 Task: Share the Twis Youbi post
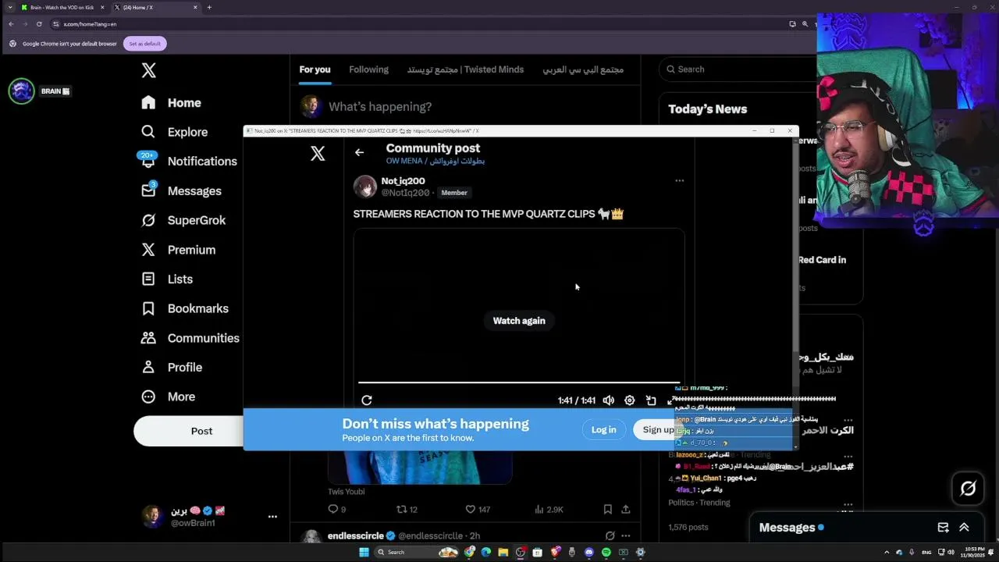pos(626,509)
